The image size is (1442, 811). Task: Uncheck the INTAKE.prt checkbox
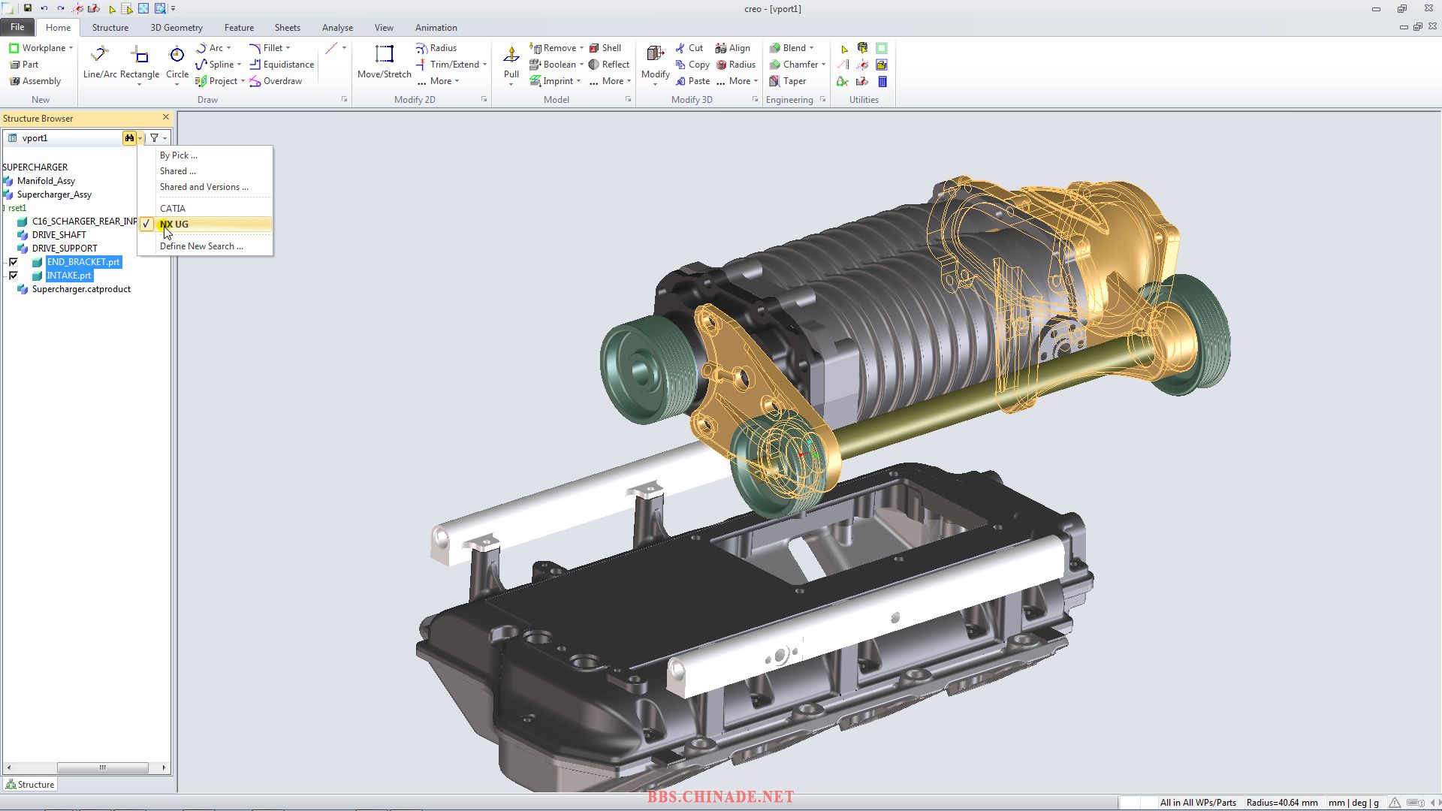13,276
